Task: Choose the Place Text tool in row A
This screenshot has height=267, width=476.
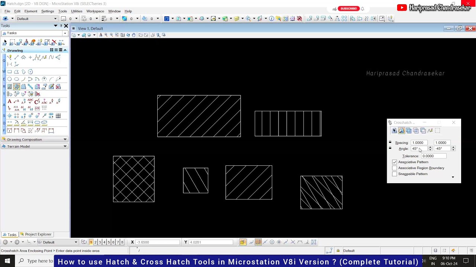Action: (x=10, y=101)
